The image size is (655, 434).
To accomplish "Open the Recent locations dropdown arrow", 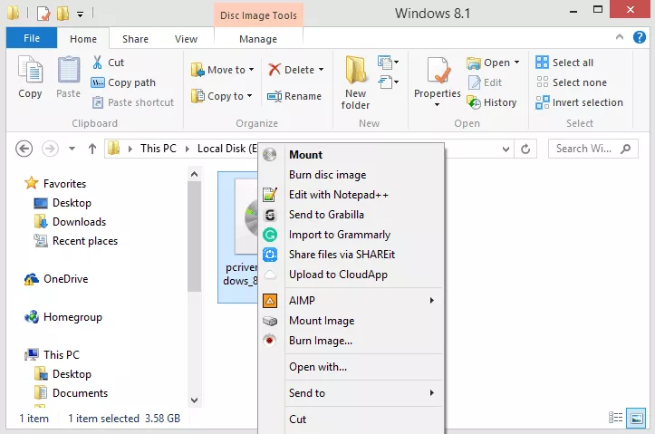I will pyautogui.click(x=72, y=149).
